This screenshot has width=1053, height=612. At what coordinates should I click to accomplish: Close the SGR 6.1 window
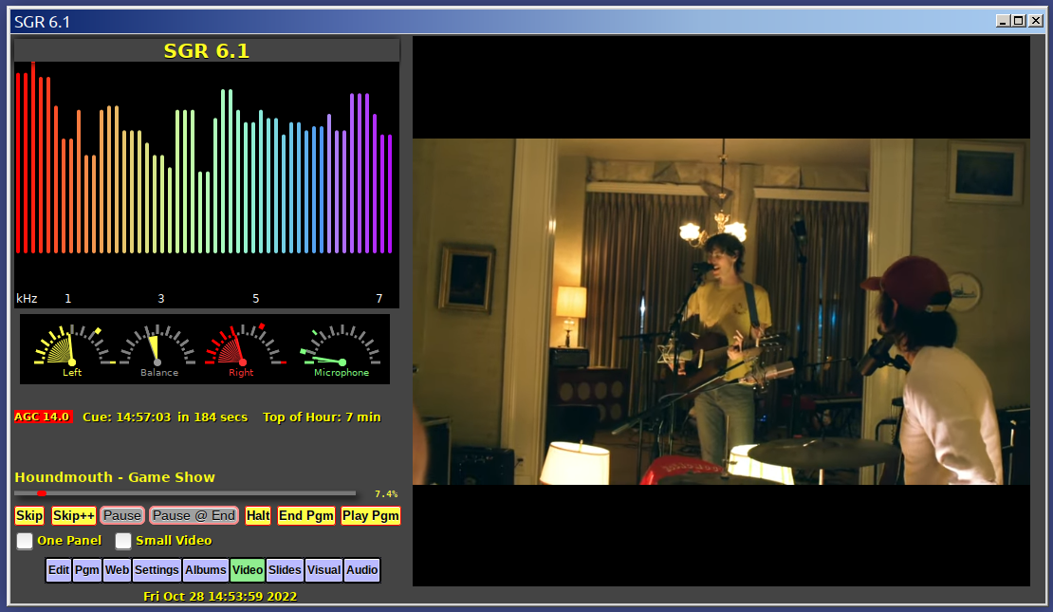pyautogui.click(x=1036, y=21)
